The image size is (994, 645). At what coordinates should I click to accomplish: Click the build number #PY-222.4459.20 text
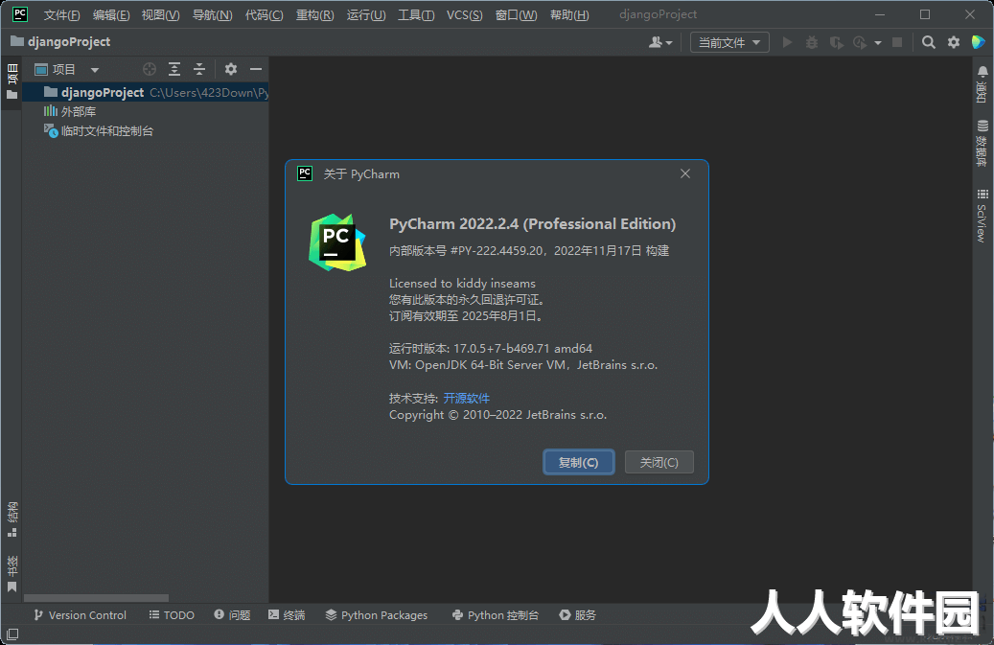coord(497,251)
